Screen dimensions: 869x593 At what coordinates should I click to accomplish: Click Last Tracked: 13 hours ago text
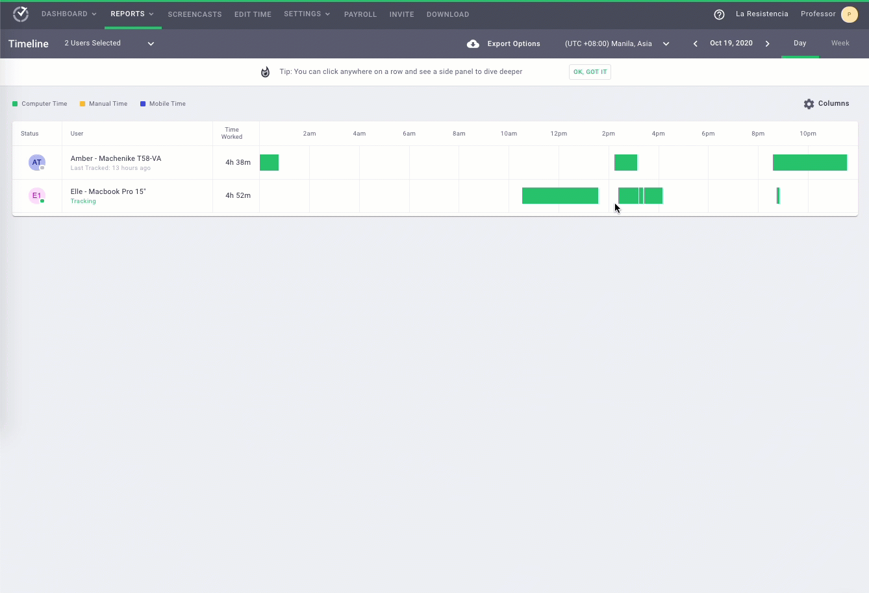pos(110,168)
